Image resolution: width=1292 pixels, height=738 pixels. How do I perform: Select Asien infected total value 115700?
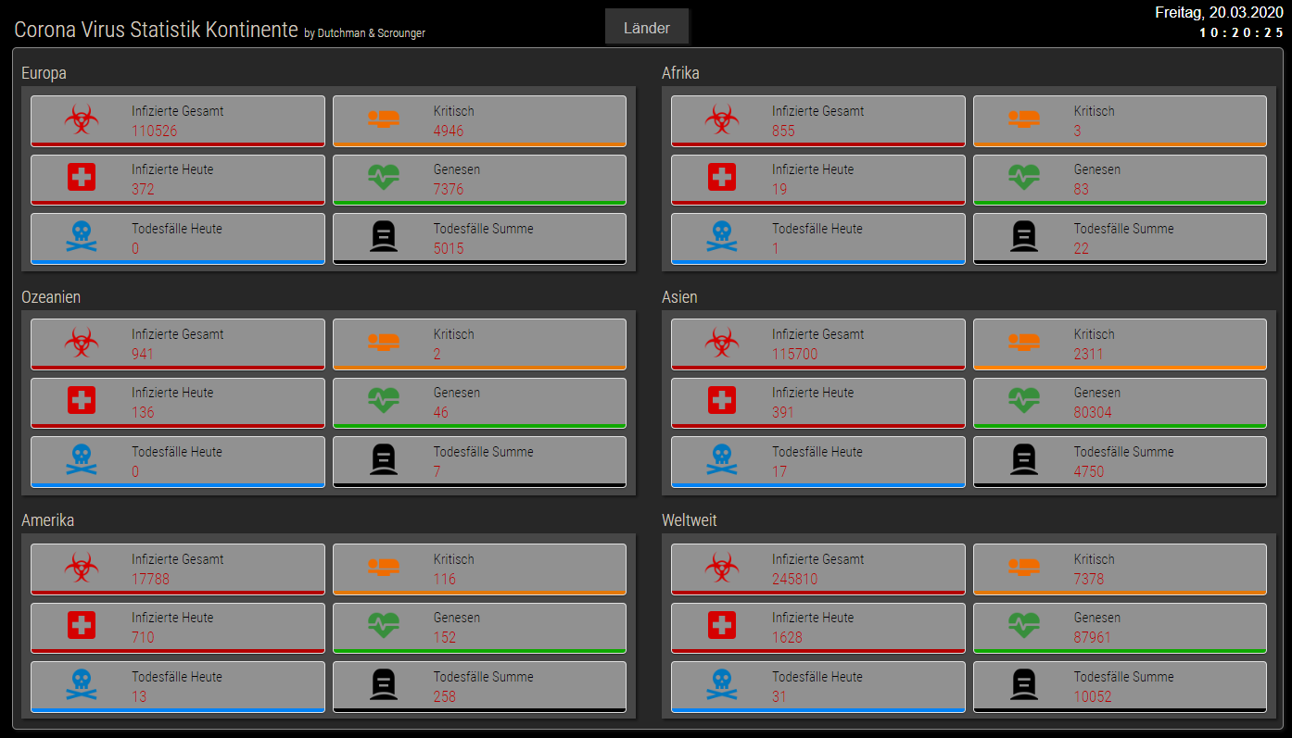(x=795, y=354)
